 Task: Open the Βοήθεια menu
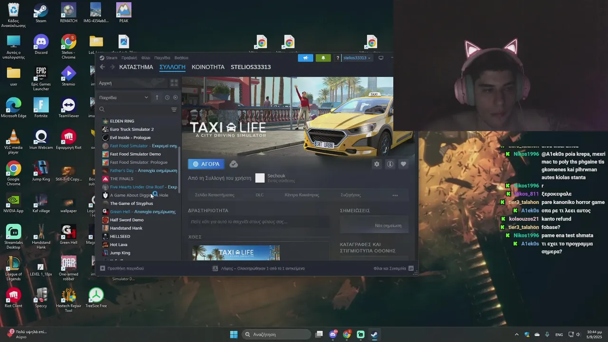(x=181, y=58)
